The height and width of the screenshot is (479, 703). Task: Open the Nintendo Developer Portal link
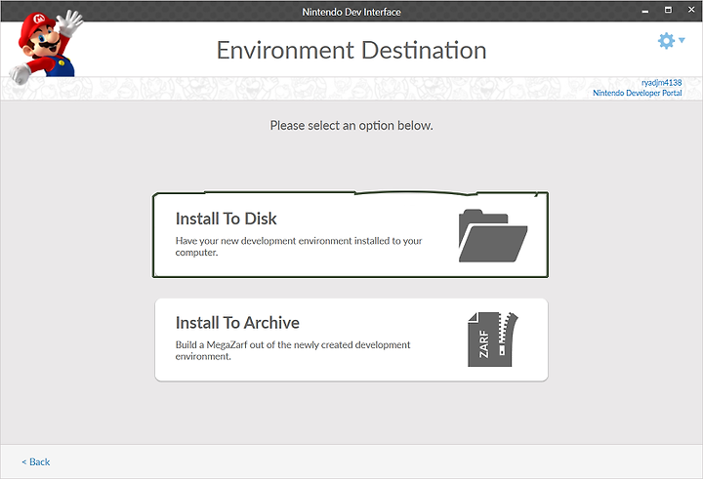click(x=637, y=93)
